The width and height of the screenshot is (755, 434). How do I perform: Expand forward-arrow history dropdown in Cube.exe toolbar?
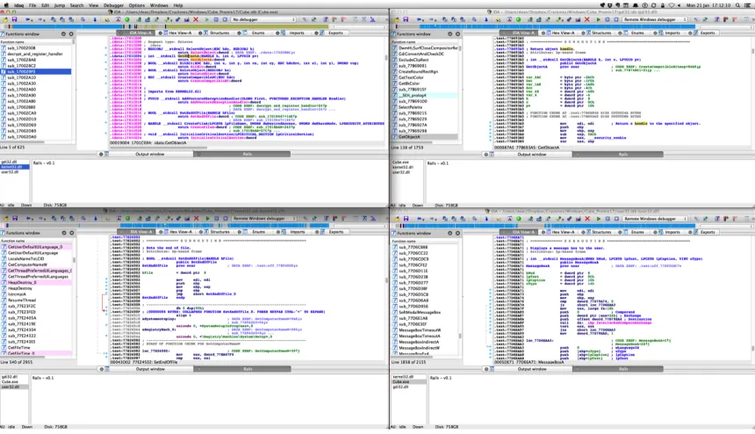tap(44, 20)
